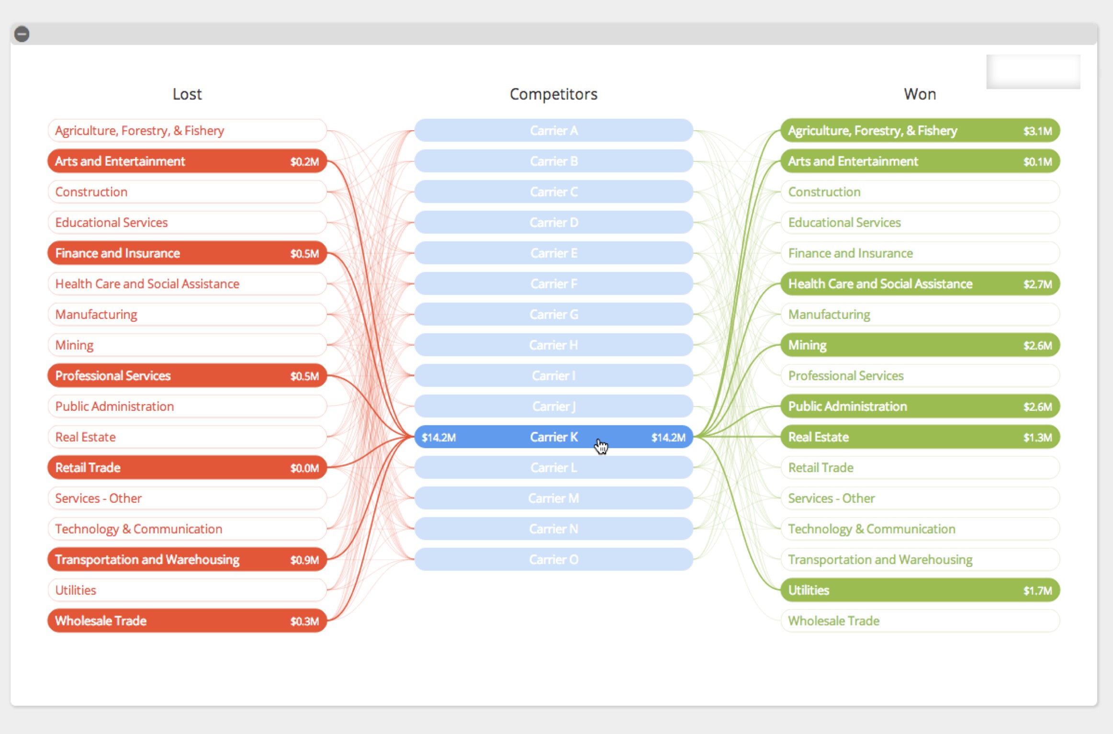Click Lost Finance and Insurance pill
Screen dimensions: 1113x734
(187, 253)
